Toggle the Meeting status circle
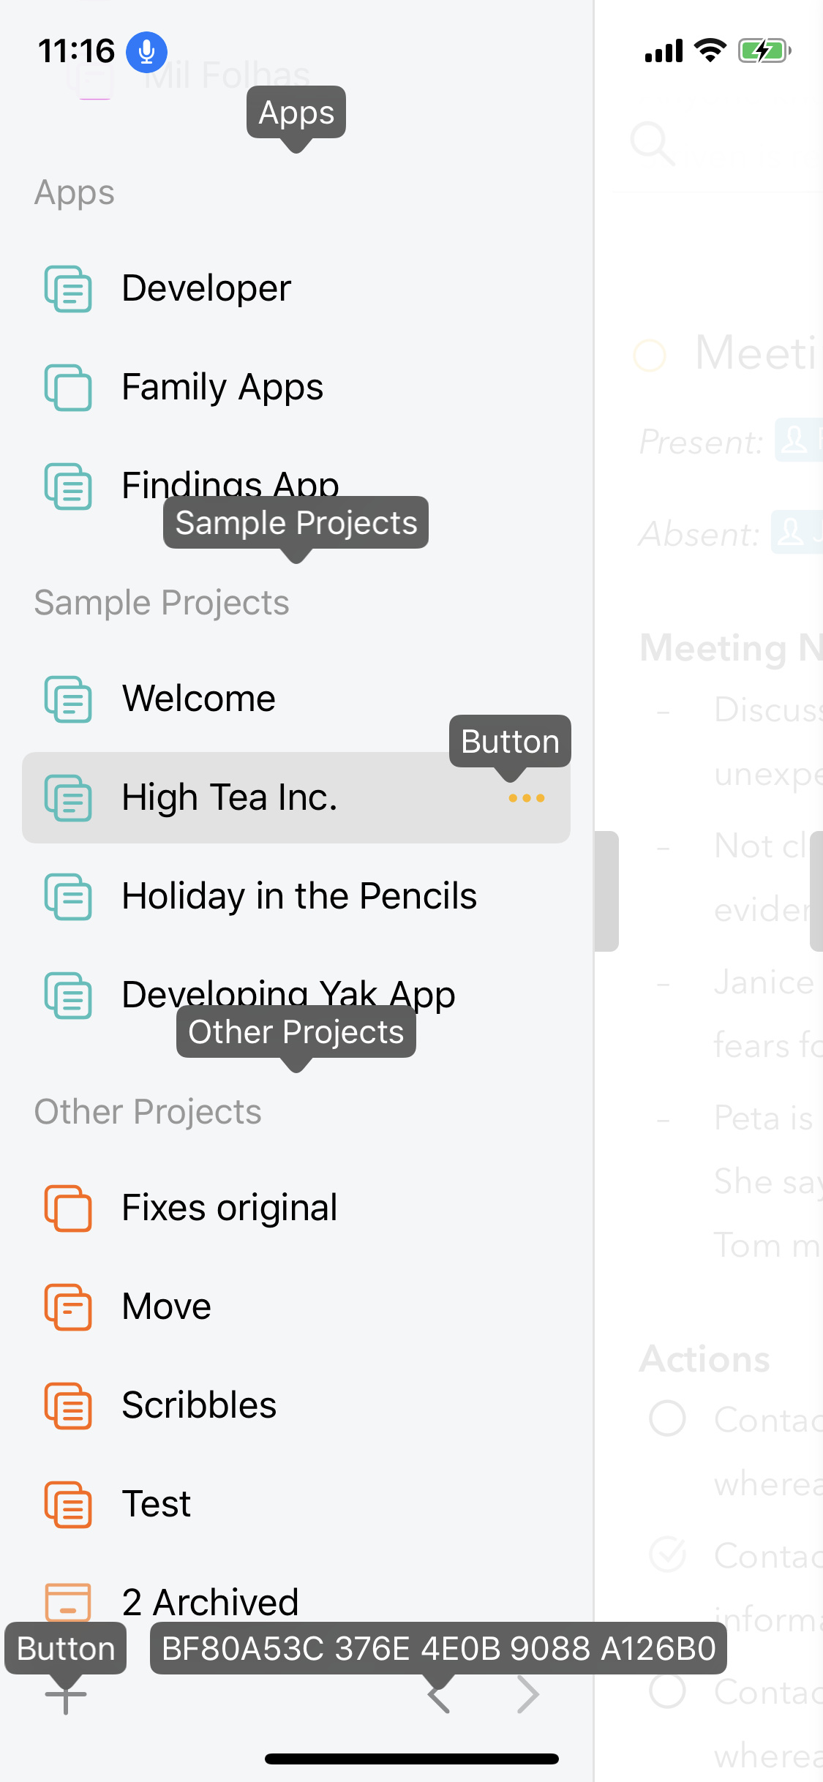Image resolution: width=823 pixels, height=1782 pixels. click(x=650, y=356)
